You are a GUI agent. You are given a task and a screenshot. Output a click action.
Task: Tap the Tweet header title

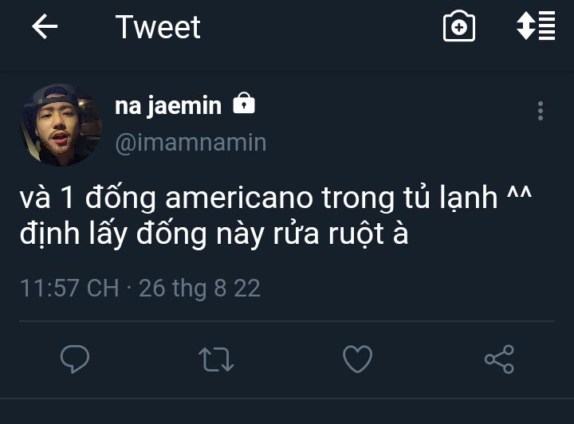point(158,27)
